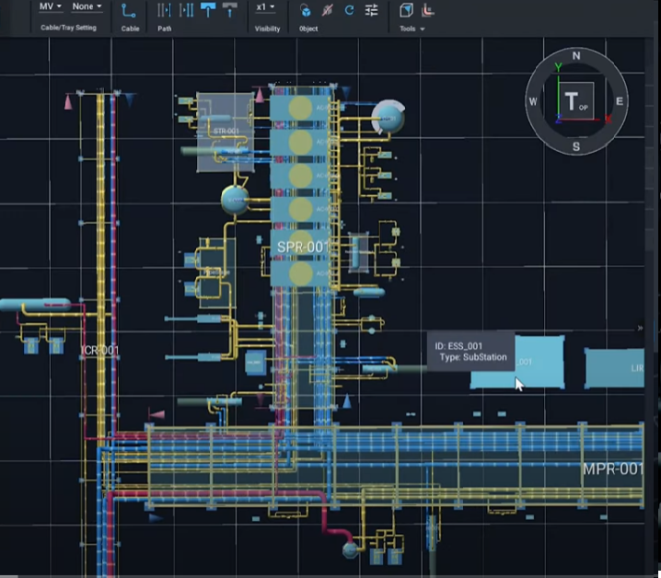Click the 3D view box tool icon
This screenshot has width=661, height=578.
pos(406,10)
